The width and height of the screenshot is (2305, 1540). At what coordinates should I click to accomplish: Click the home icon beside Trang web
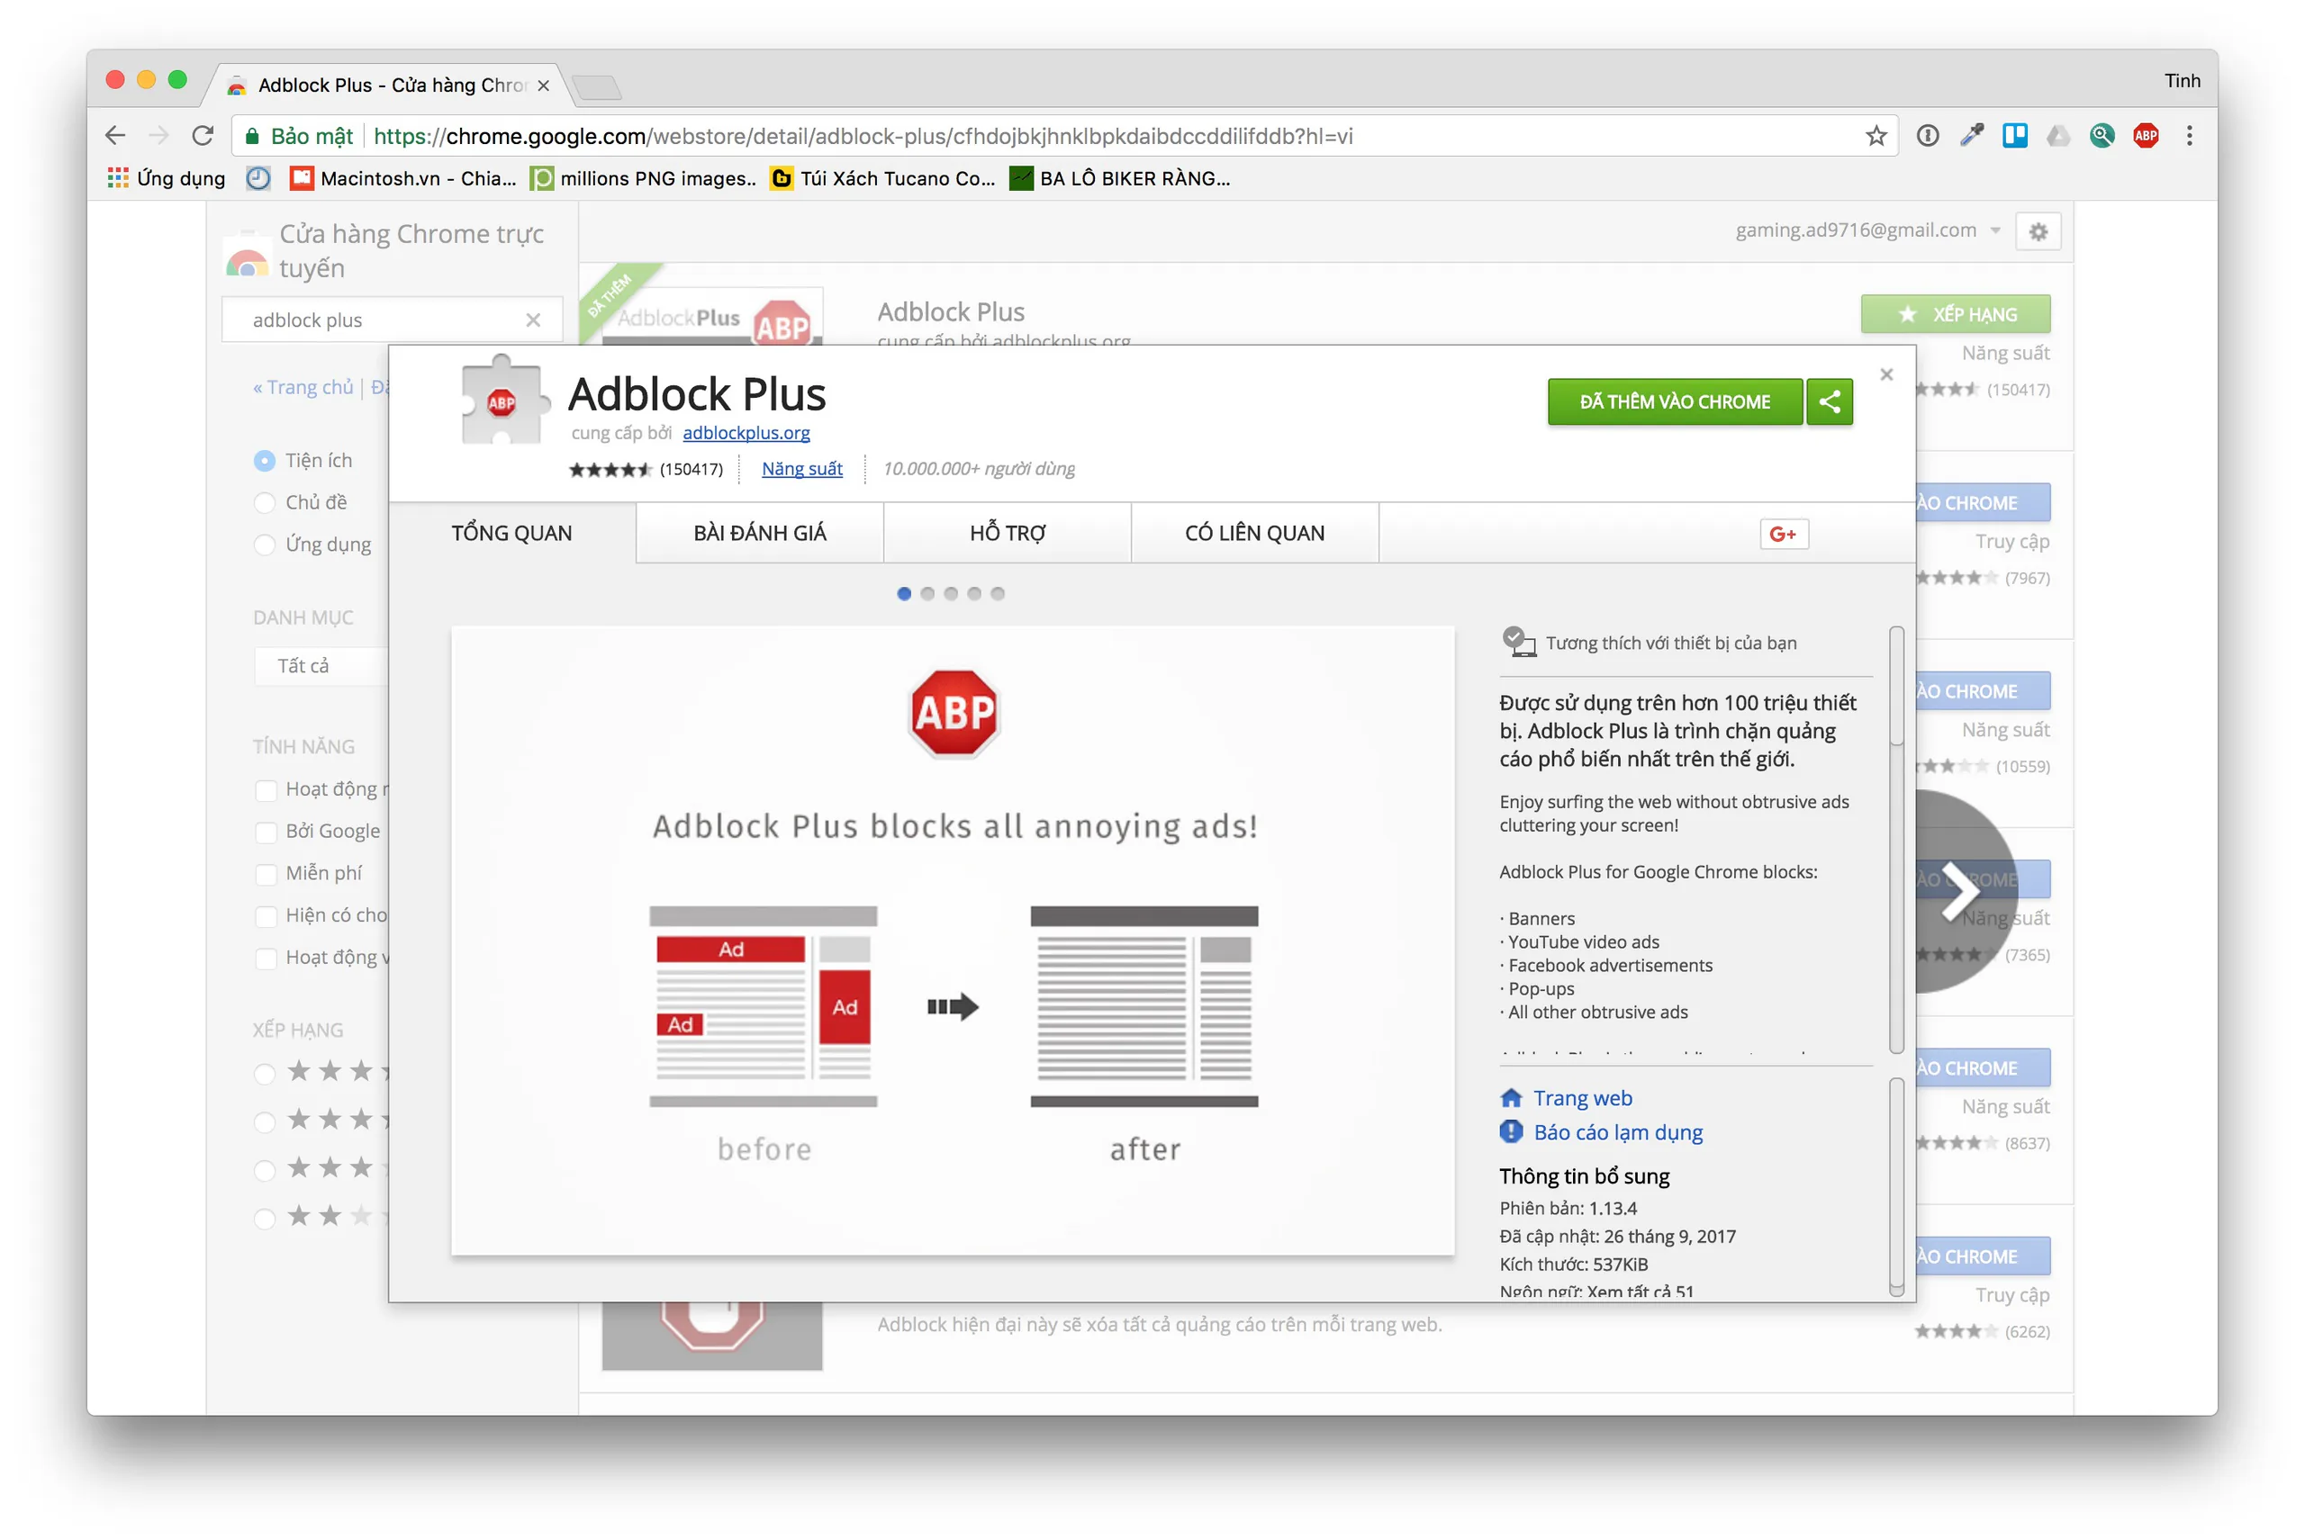(x=1511, y=1098)
